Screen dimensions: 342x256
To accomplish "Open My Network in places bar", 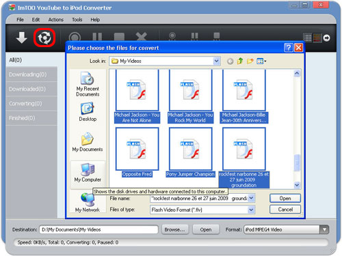I will point(88,203).
